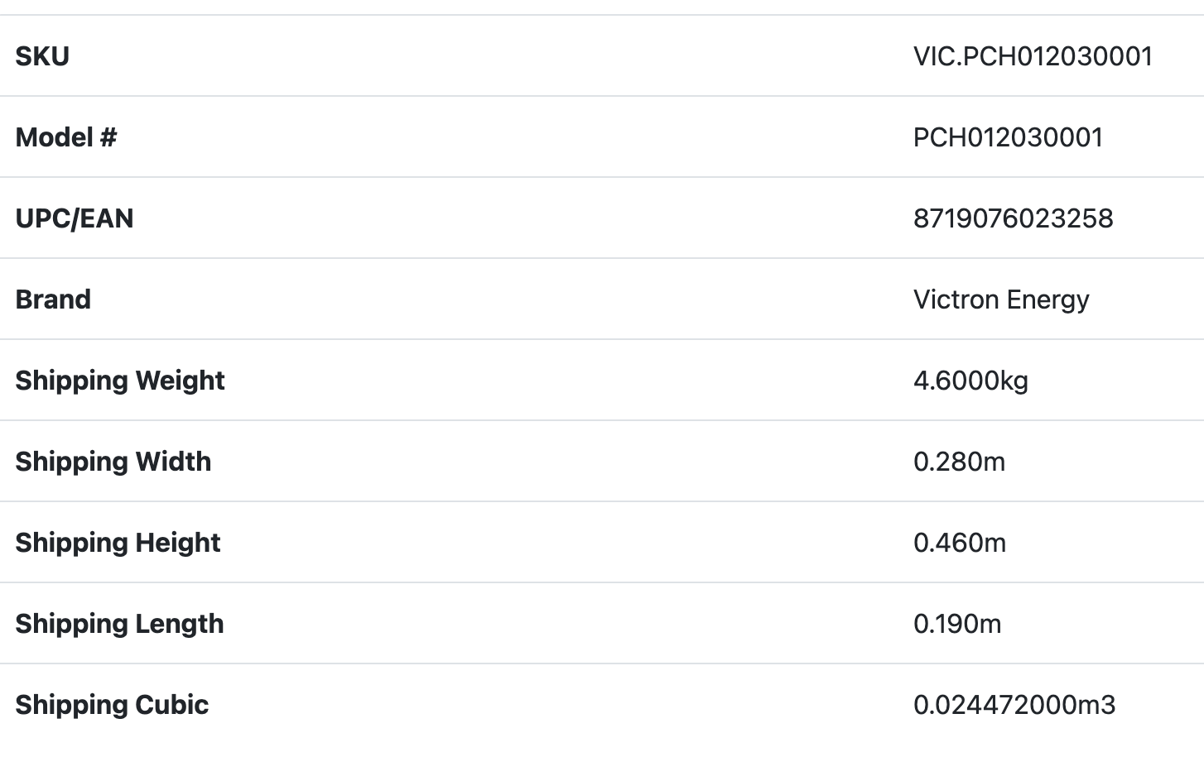Click the Shipping Length label
This screenshot has width=1204, height=776.
tap(119, 624)
